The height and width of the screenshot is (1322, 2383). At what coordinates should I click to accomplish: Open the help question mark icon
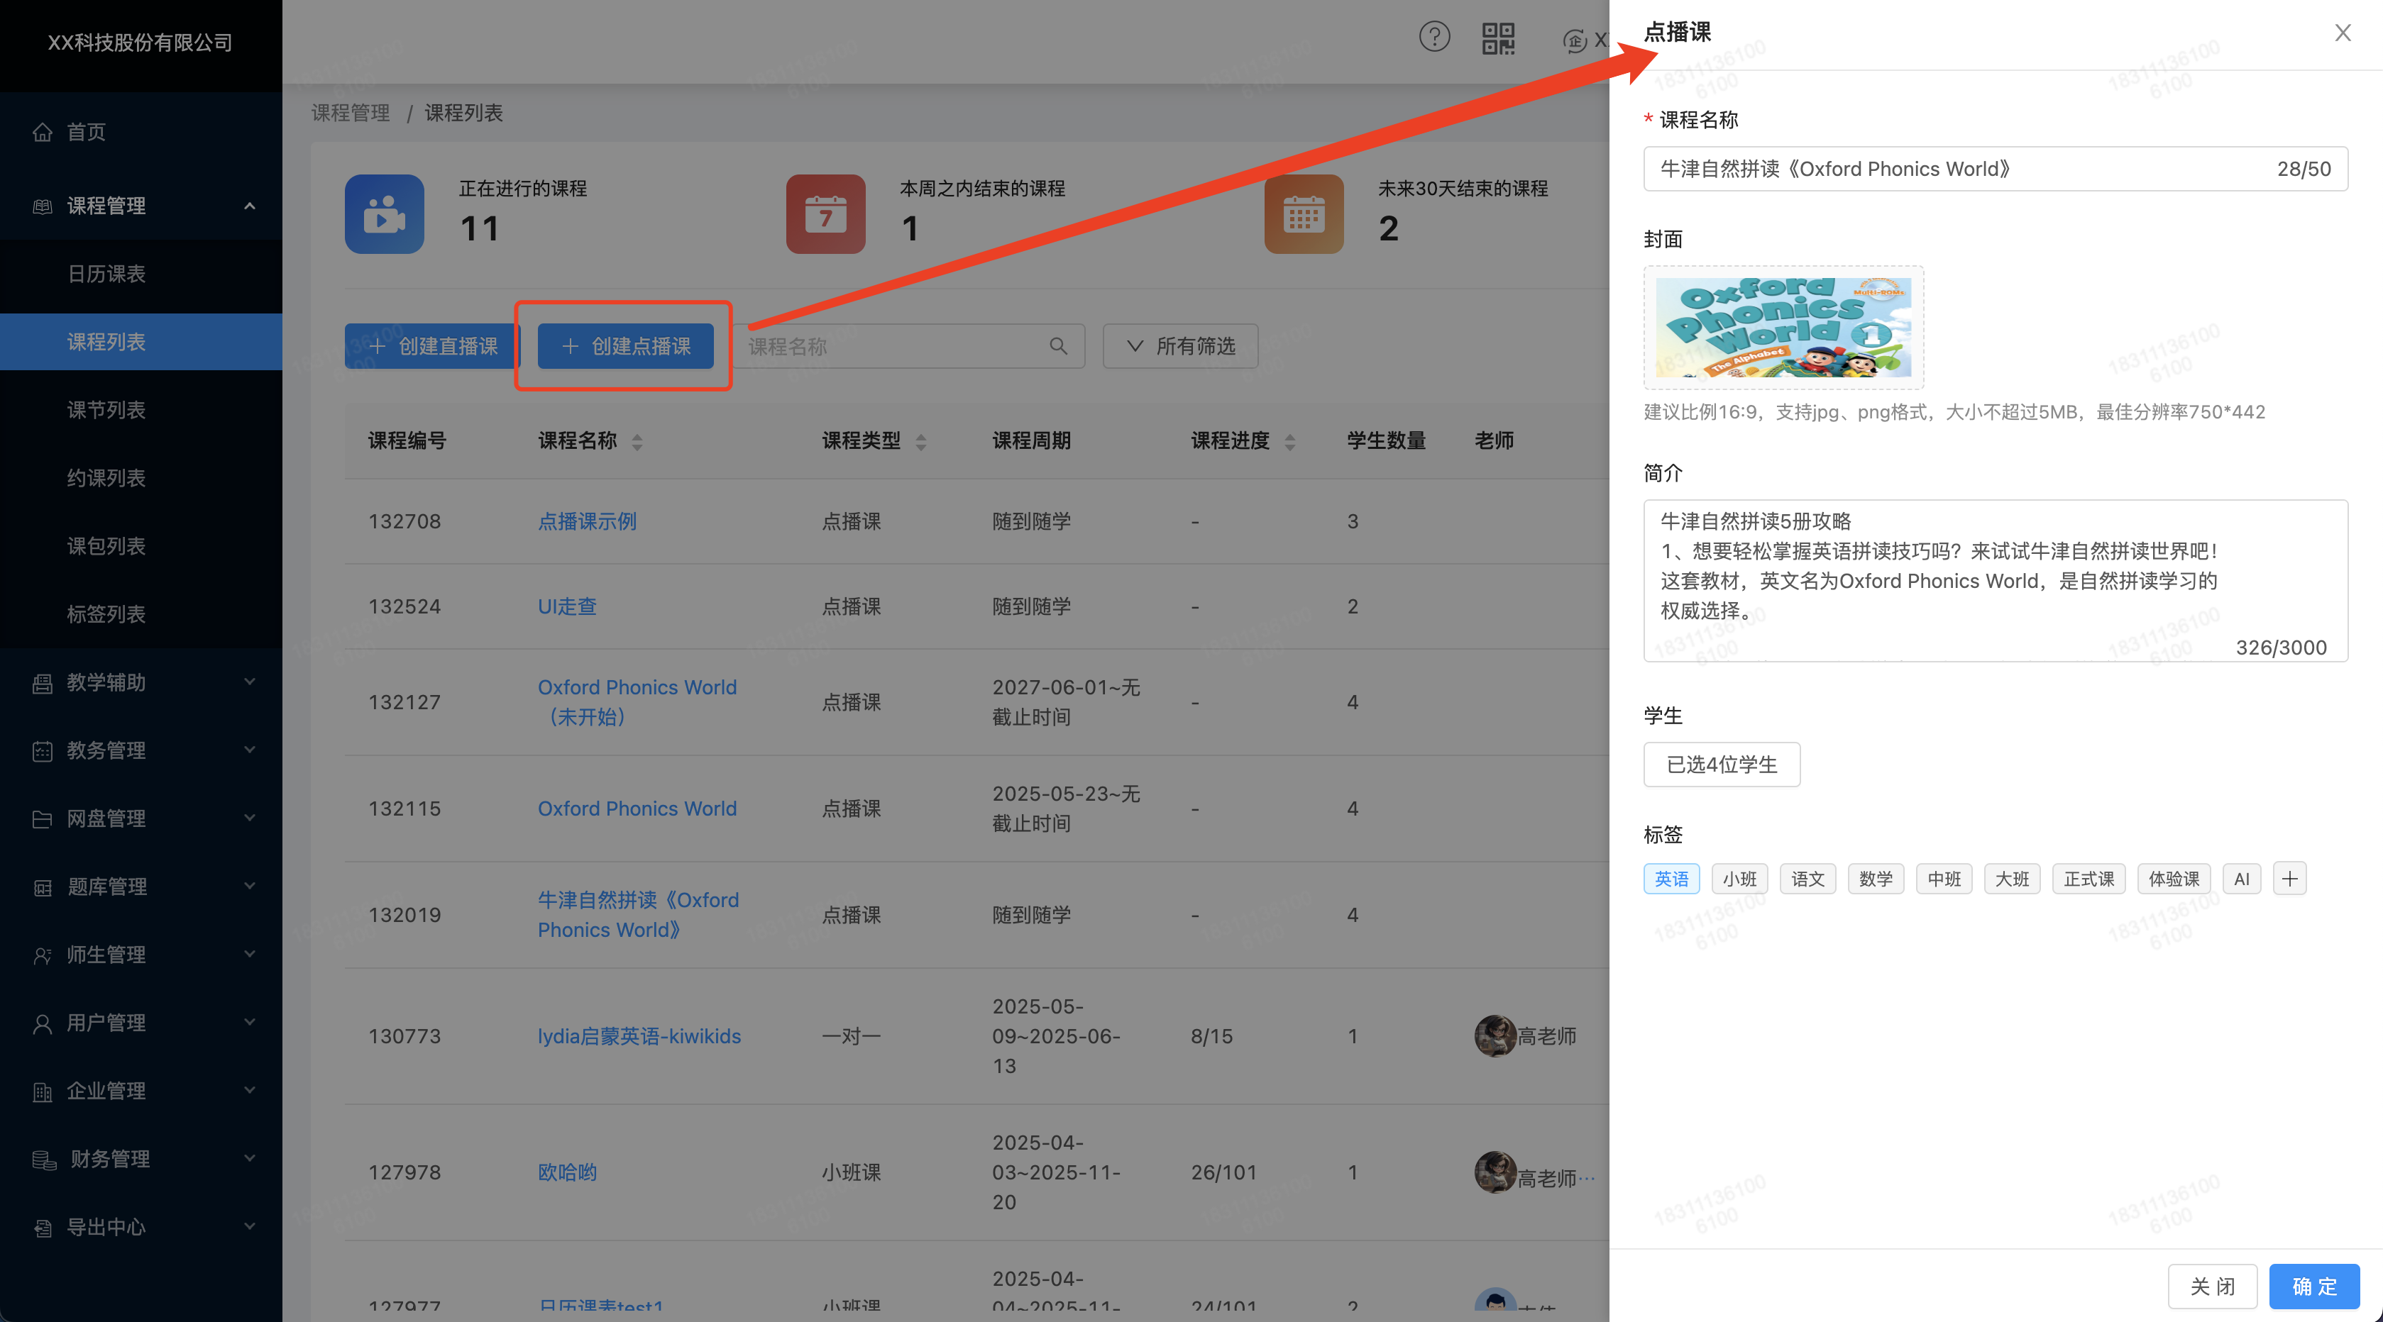pos(1434,37)
